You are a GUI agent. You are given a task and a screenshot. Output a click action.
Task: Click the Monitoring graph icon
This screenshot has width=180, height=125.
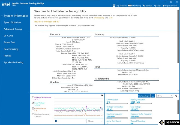tap(130, 6)
